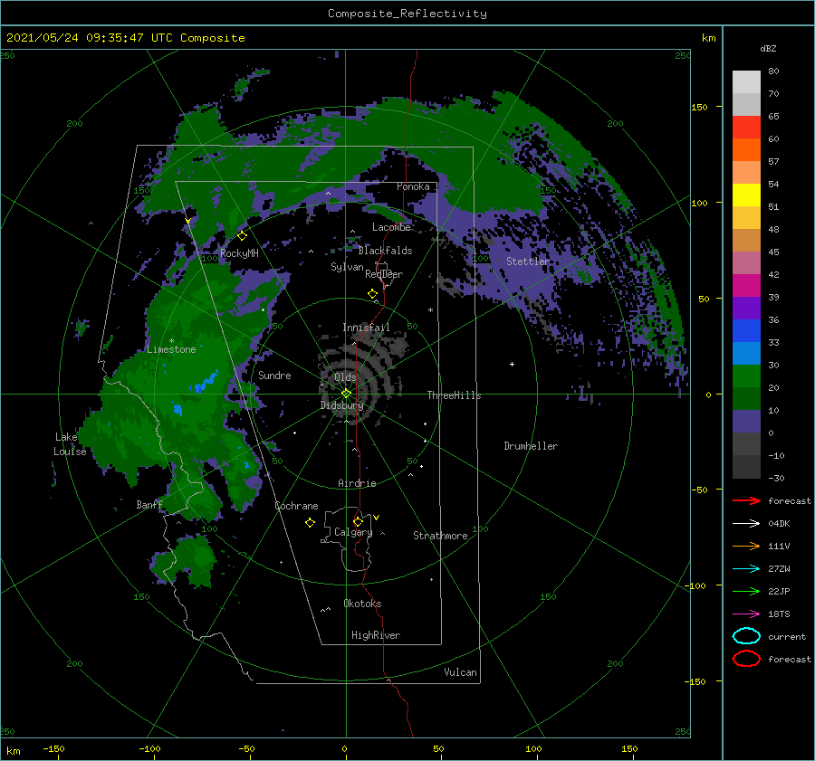Click the orange 111V arrow icon
The width and height of the screenshot is (815, 761).
click(x=746, y=546)
